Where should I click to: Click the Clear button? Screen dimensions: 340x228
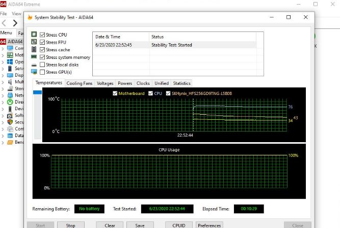110,225
